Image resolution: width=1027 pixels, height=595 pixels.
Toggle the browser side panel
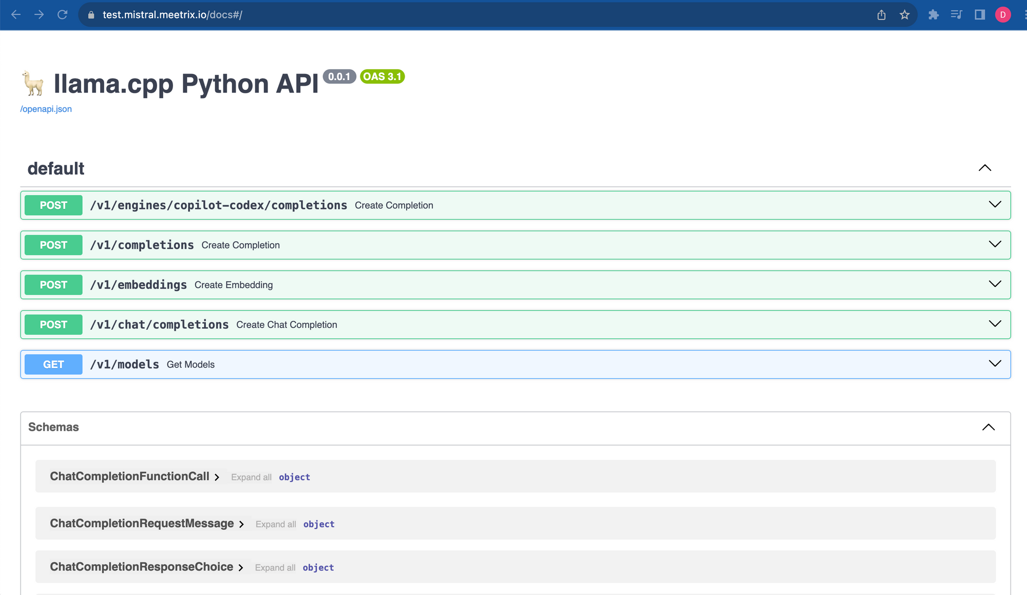980,15
